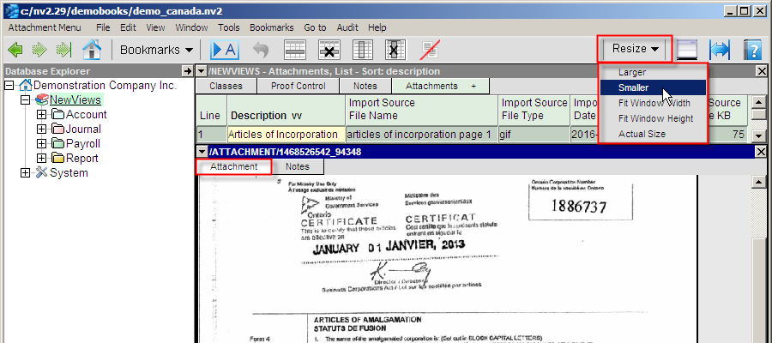This screenshot has height=343, width=772.
Task: Switch to the Proof Control tab
Action: (x=298, y=86)
